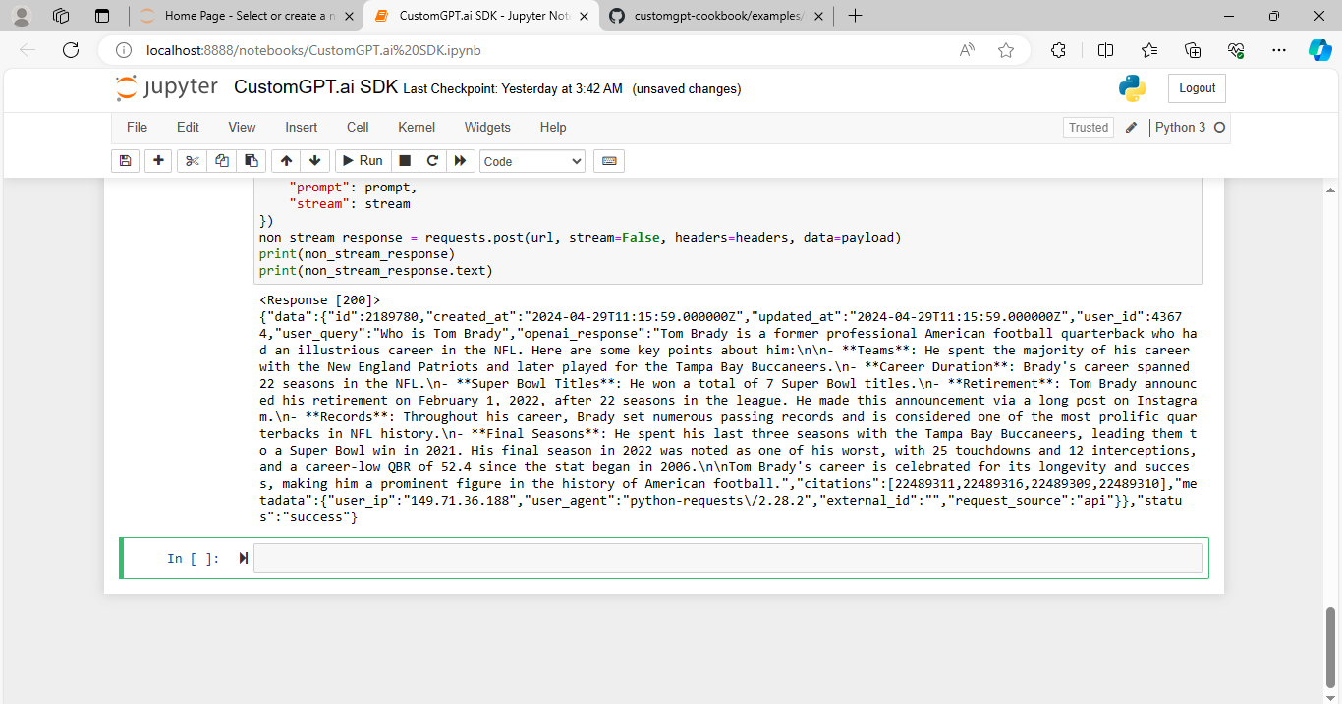The width and height of the screenshot is (1342, 704).
Task: Cut the selected cells
Action: 192,160
